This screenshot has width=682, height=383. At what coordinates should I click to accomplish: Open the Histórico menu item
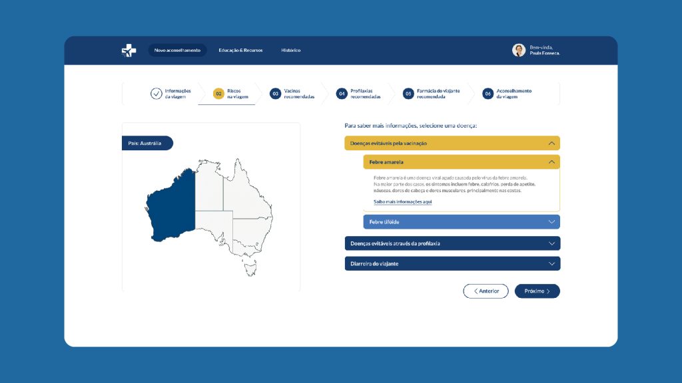(290, 51)
